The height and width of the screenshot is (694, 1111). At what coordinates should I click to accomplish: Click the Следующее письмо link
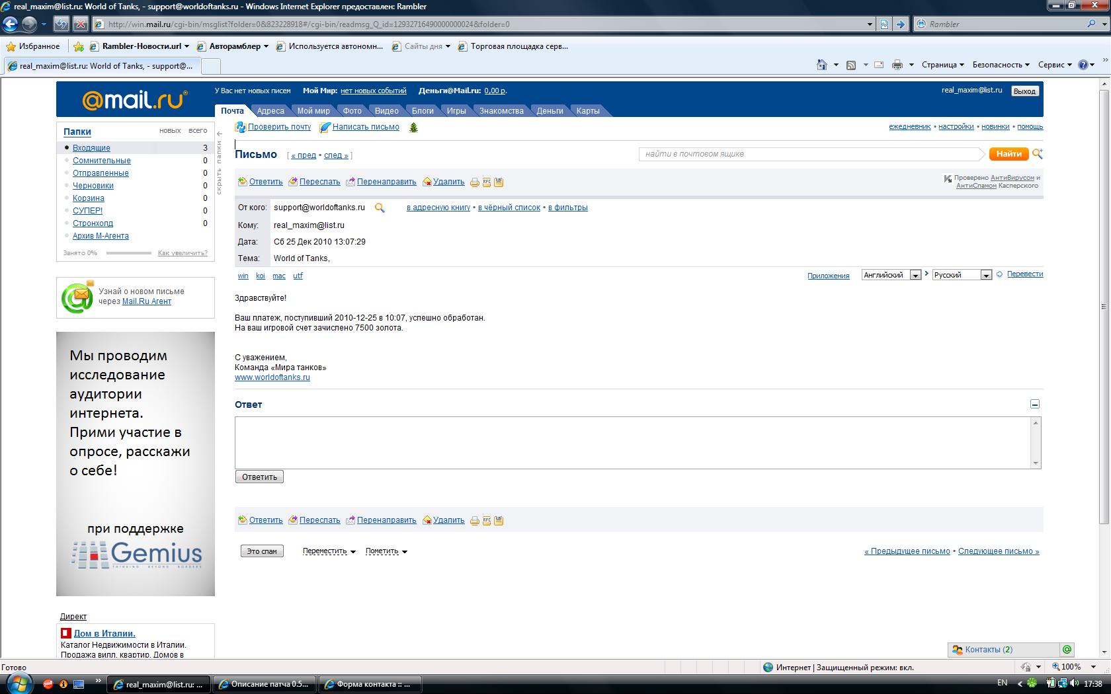(x=999, y=551)
